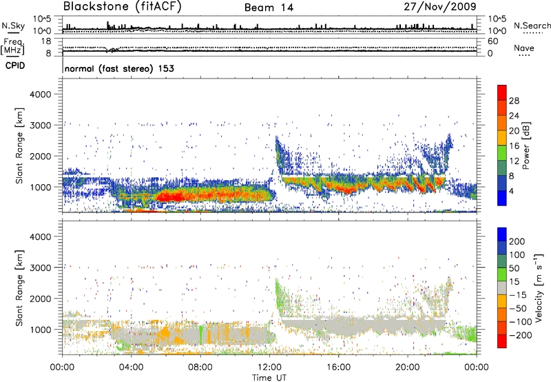Screen dimensions: 551x382
Task: Click the '16:00' time tick label
Action: [x=338, y=368]
